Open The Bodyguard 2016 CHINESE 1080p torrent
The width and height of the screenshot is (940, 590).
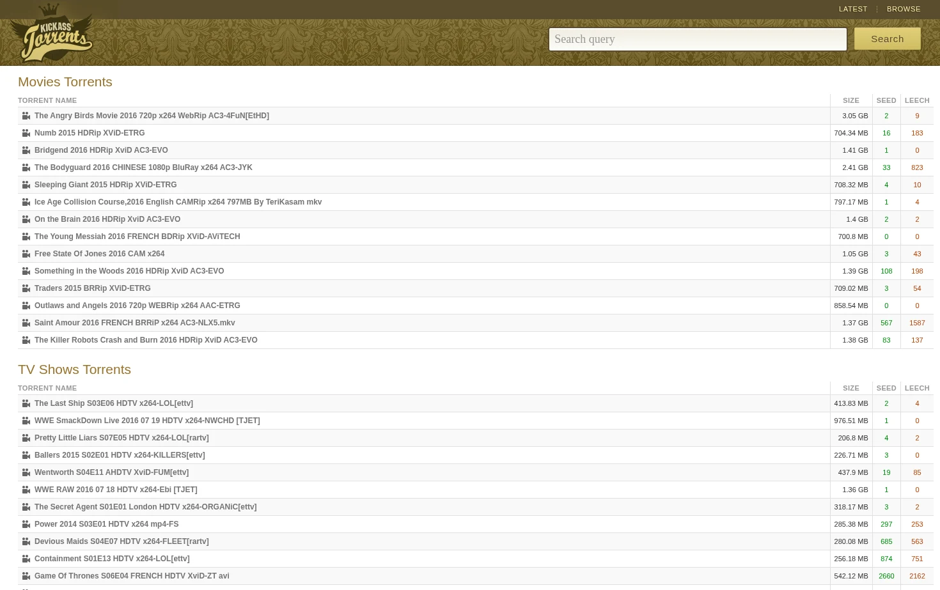click(143, 167)
